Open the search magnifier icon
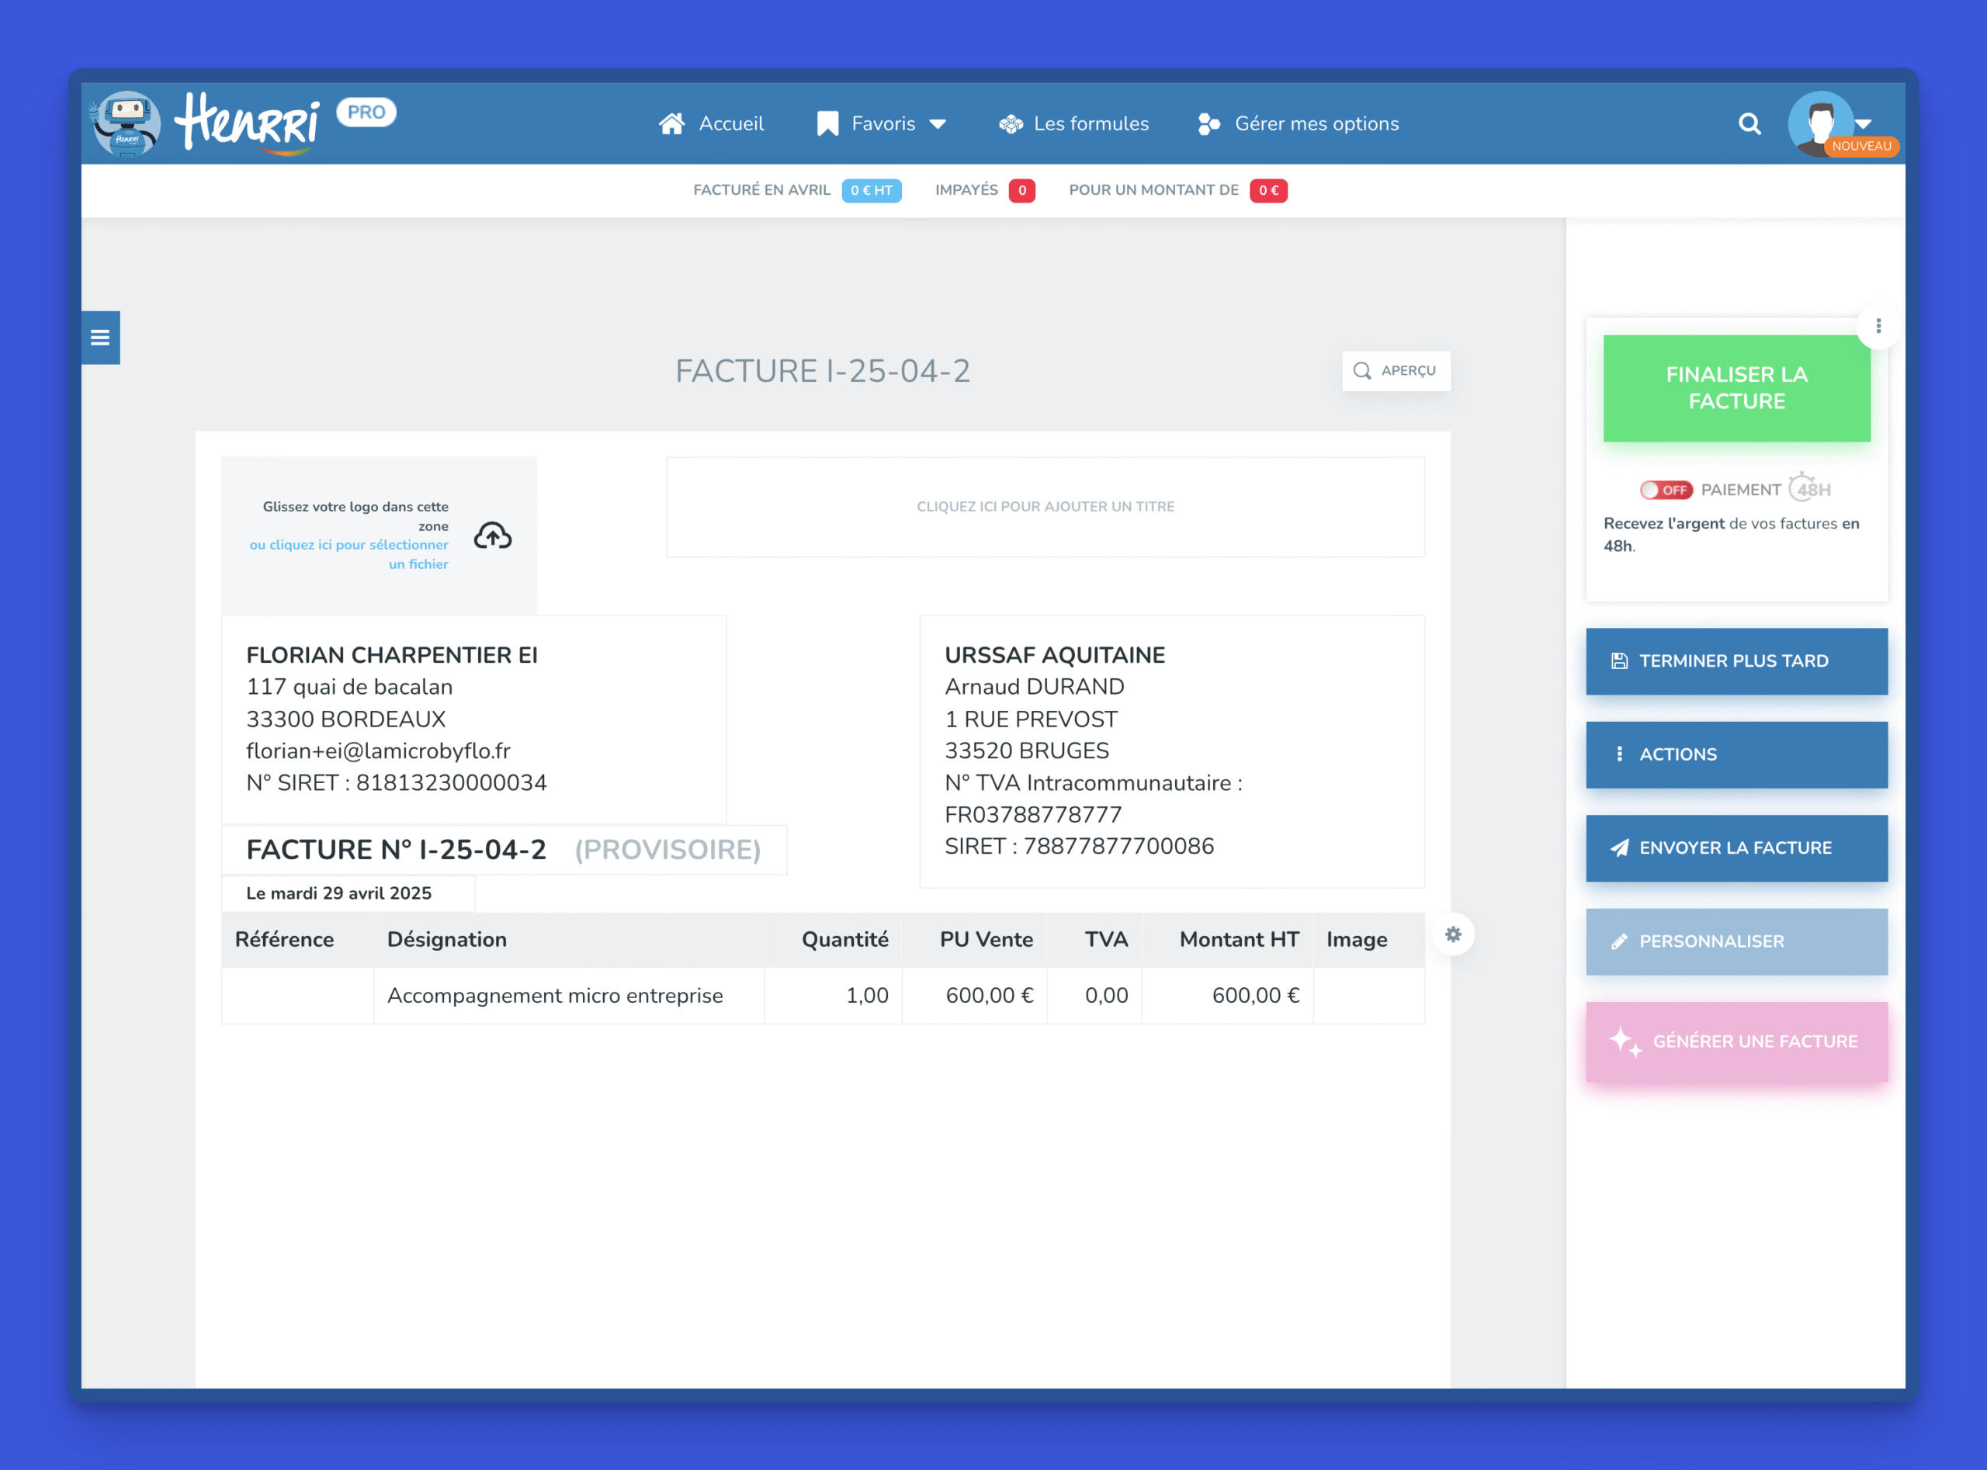1987x1470 pixels. tap(1749, 123)
